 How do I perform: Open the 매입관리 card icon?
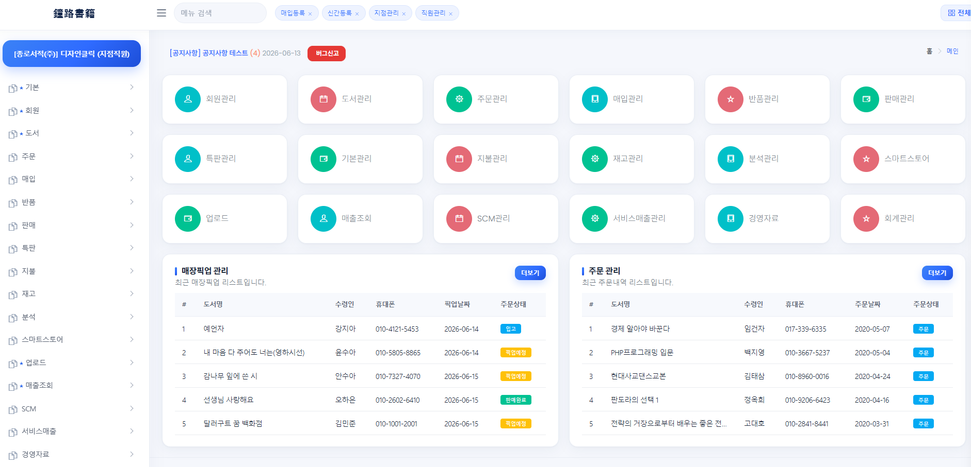click(x=595, y=99)
